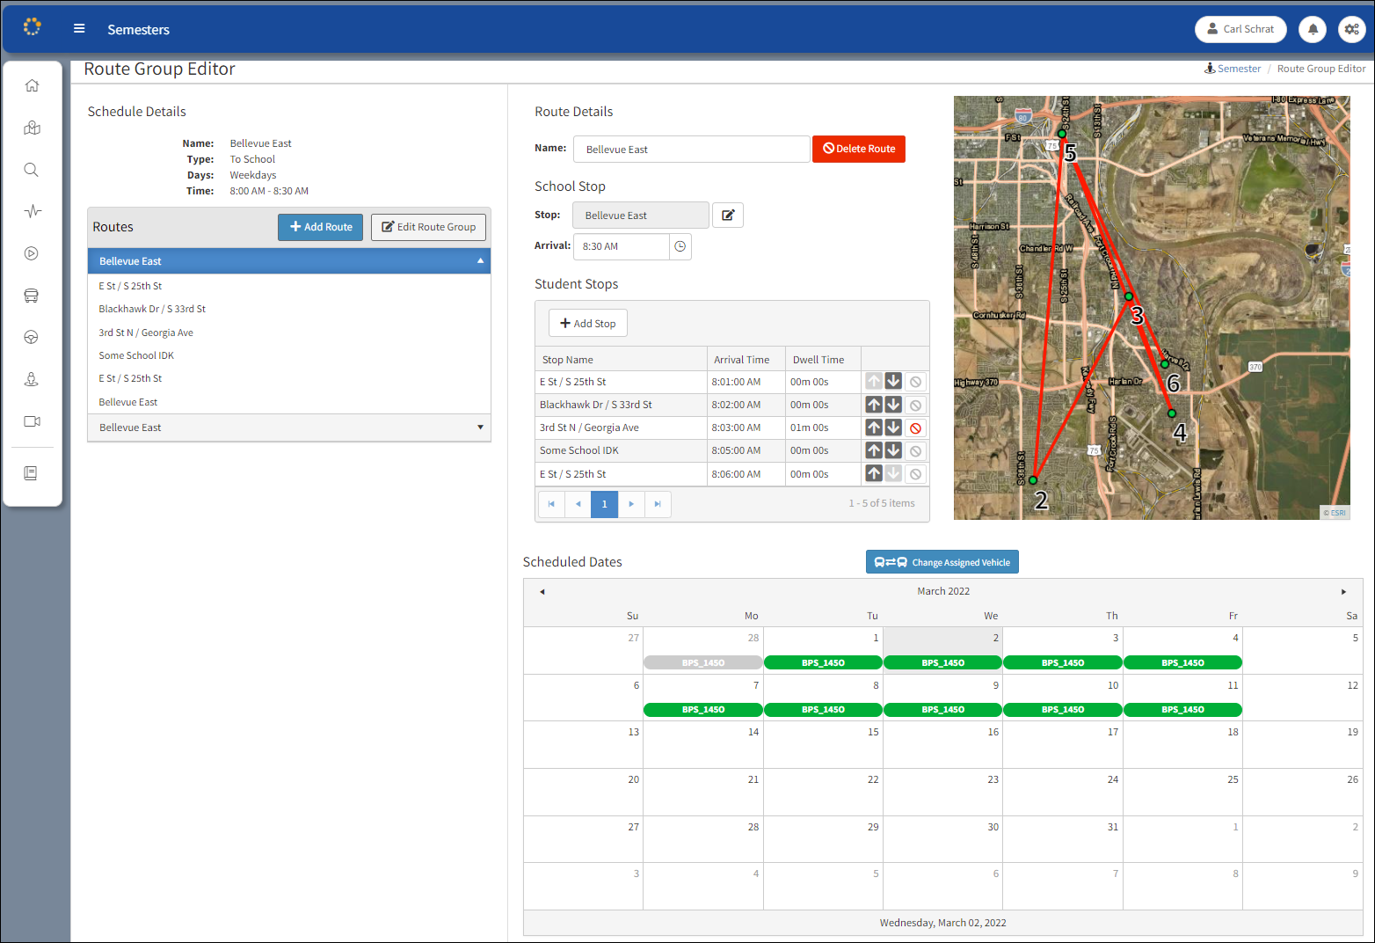Image resolution: width=1375 pixels, height=943 pixels.
Task: Open the Bus fleet section in sidebar
Action: [32, 295]
